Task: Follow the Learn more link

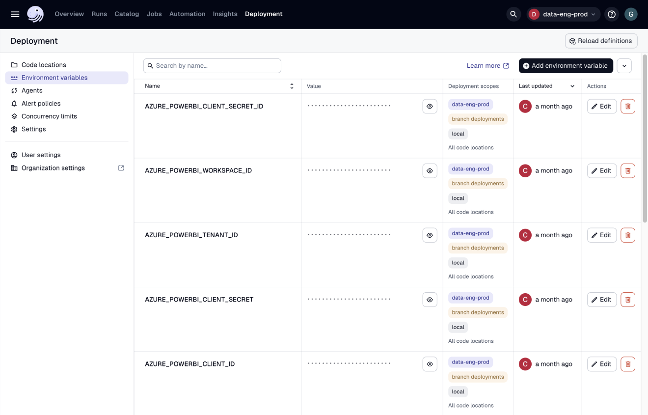Action: tap(485, 65)
